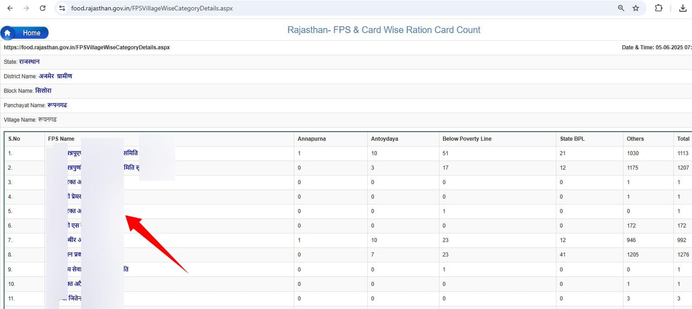Bookmark this page with the star icon
This screenshot has height=309, width=692.
coord(636,8)
